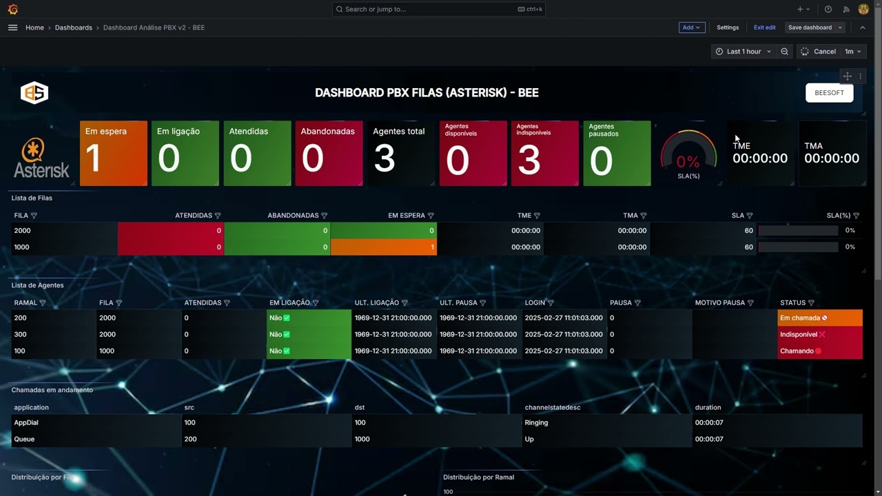Filter the FILA column in Lista de Filas
Image resolution: width=882 pixels, height=496 pixels.
(x=34, y=216)
